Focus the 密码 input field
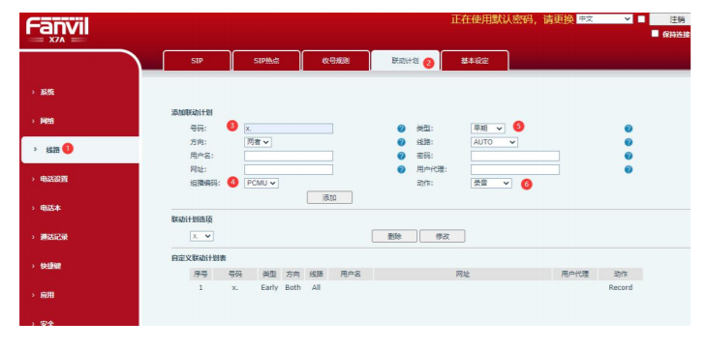 click(x=515, y=156)
